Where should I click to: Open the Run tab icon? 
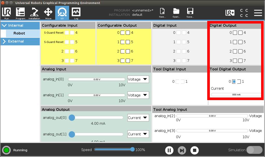pos(6,13)
